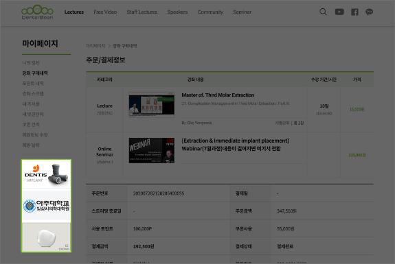Open the YouTube channel icon
395x264 pixels.
(x=339, y=12)
